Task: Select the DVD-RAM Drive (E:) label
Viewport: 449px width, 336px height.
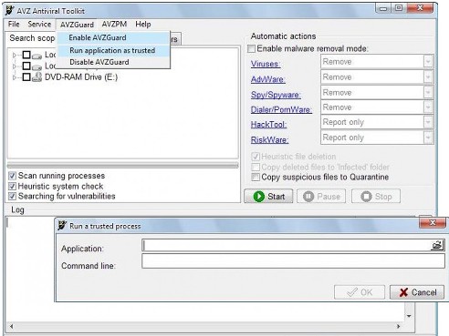Action: 81,77
